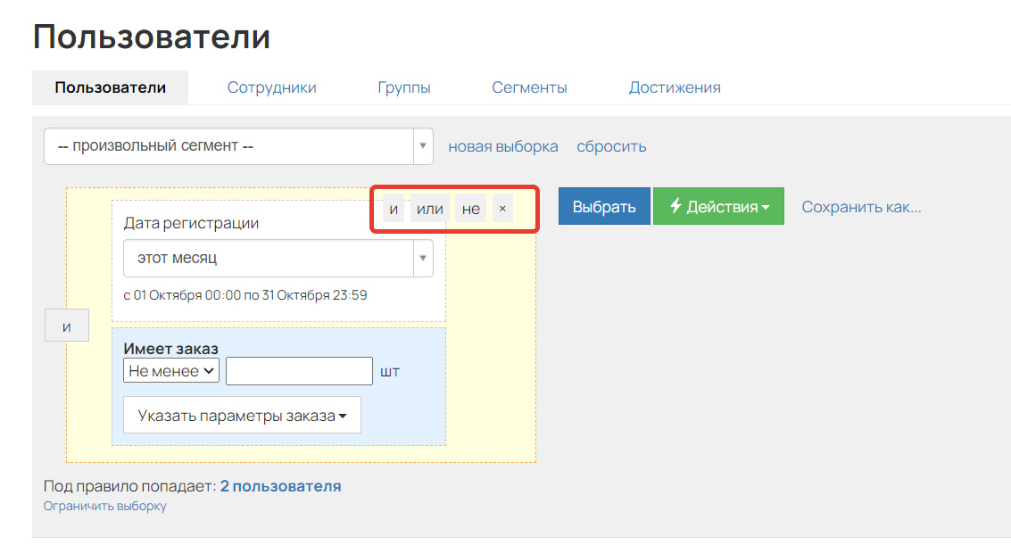Click the или operator button
Image resolution: width=1011 pixels, height=553 pixels.
[429, 209]
